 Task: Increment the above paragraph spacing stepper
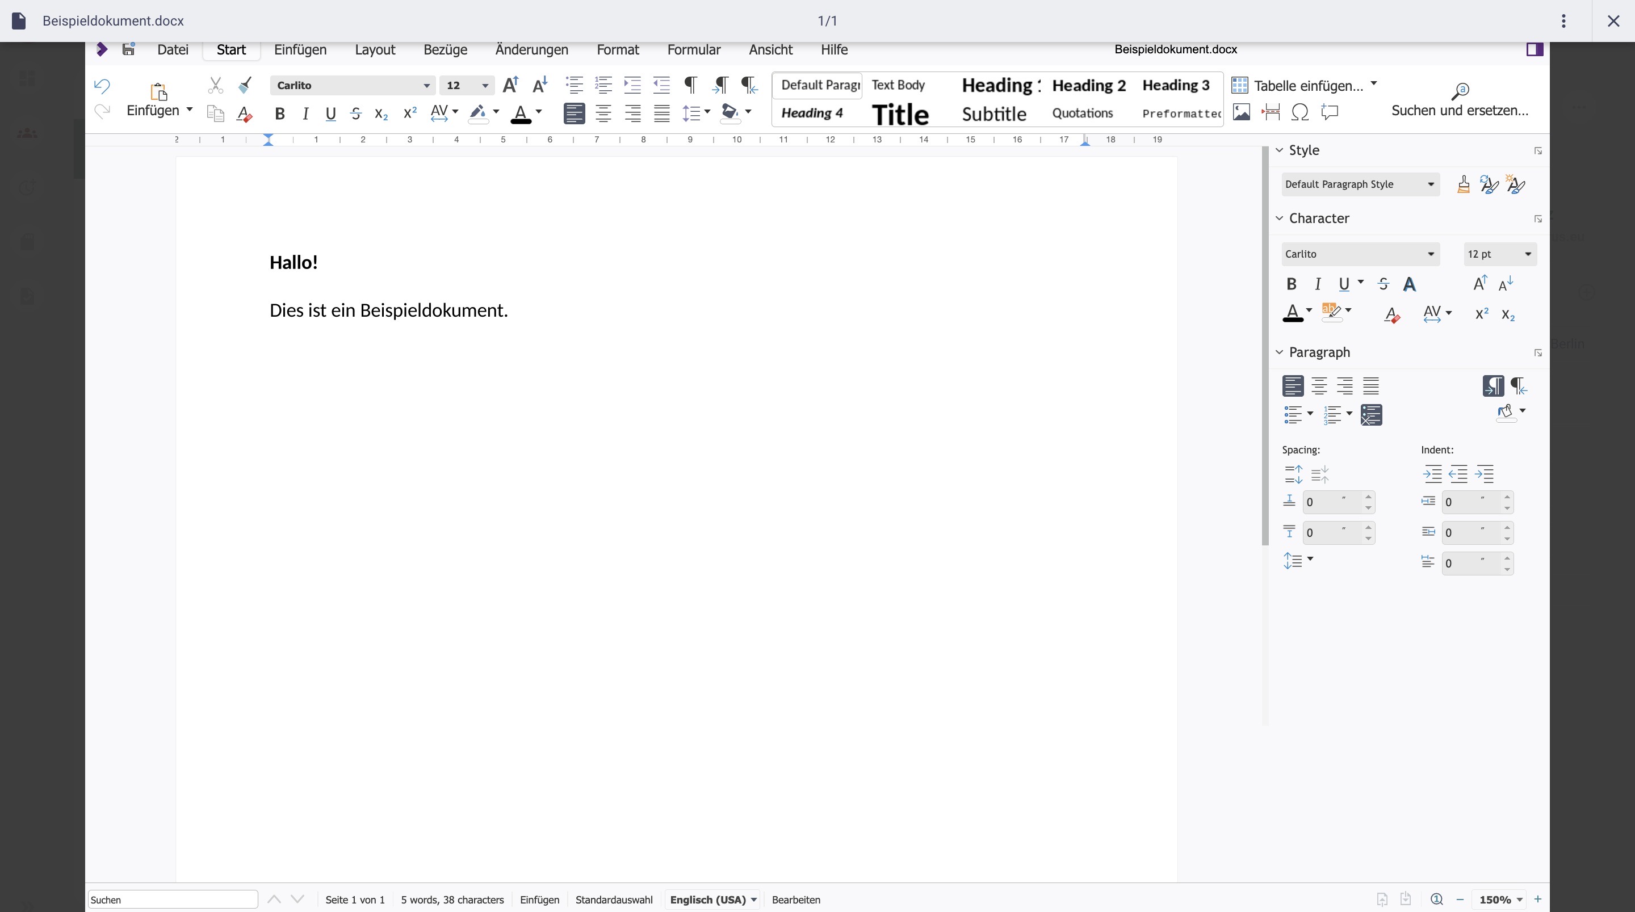coord(1368,497)
